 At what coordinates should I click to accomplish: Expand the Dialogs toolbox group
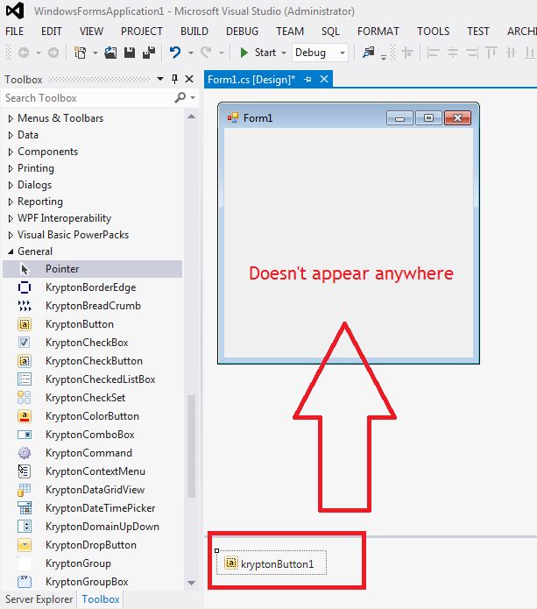[x=11, y=185]
